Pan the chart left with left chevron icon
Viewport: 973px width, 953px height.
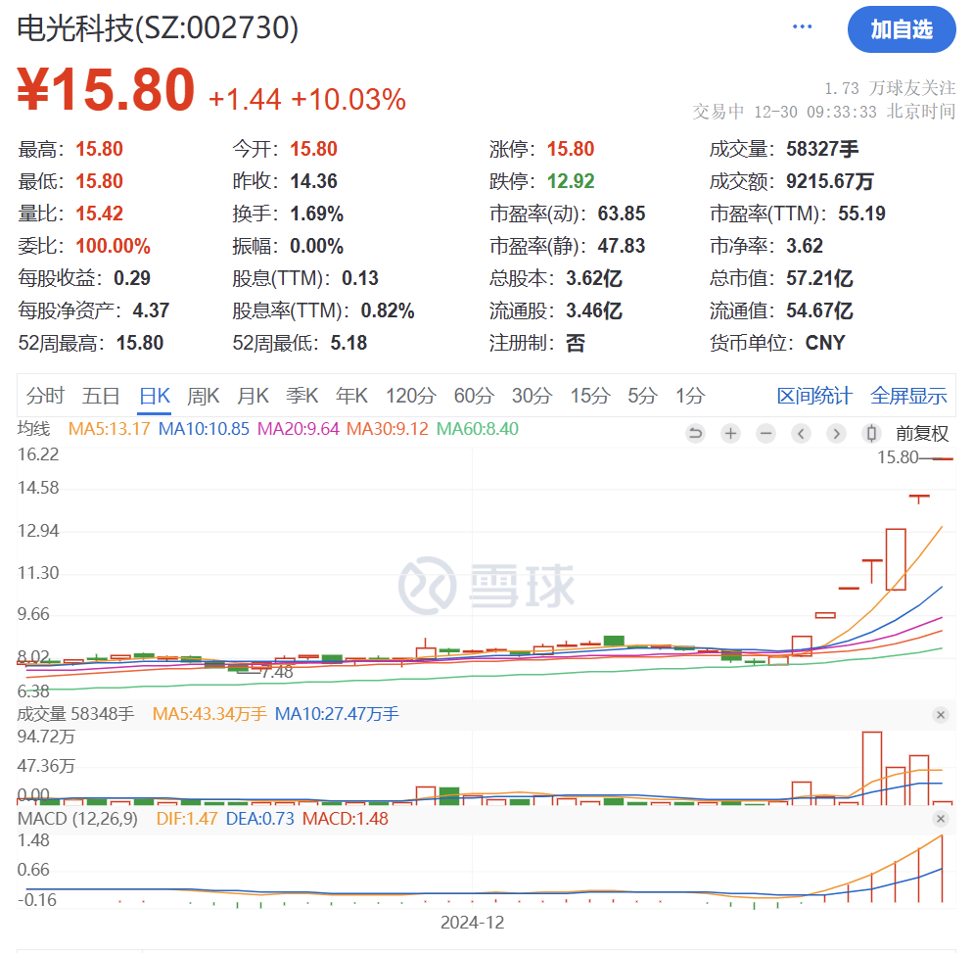click(801, 433)
